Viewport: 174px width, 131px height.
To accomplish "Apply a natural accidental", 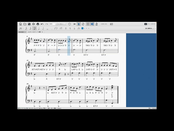I will click(70, 28).
